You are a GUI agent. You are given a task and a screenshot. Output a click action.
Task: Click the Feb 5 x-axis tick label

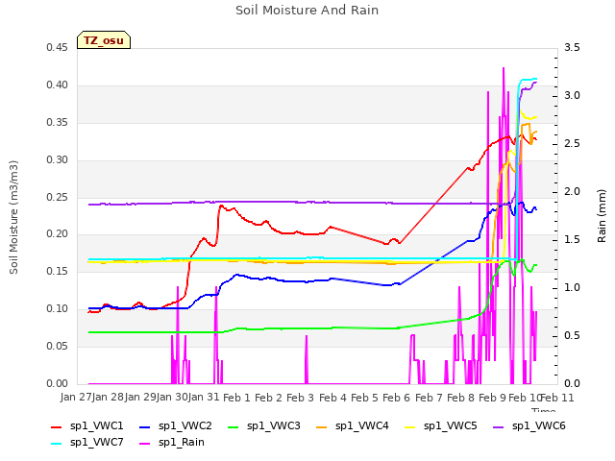pos(364,398)
